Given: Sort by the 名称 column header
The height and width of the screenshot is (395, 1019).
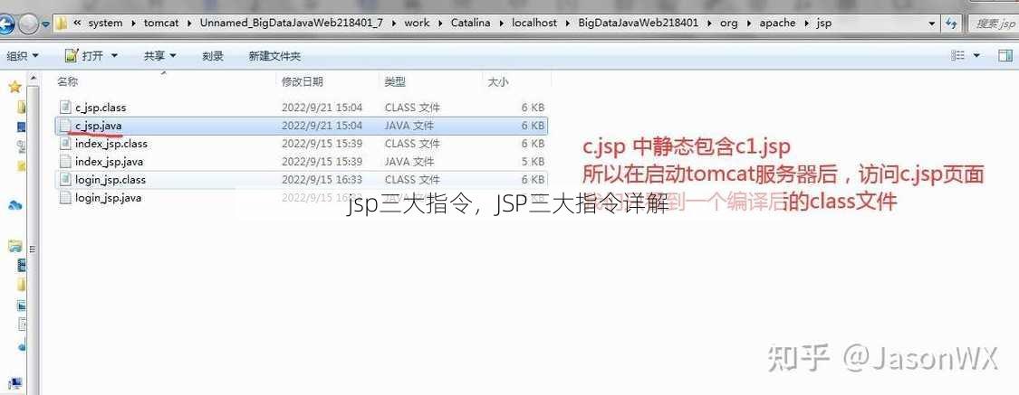Looking at the screenshot, I should pyautogui.click(x=68, y=81).
